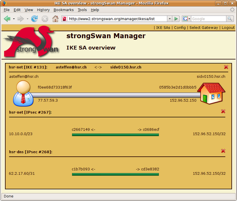Click the search magnifier icon
237x201 pixels.
[230, 19]
